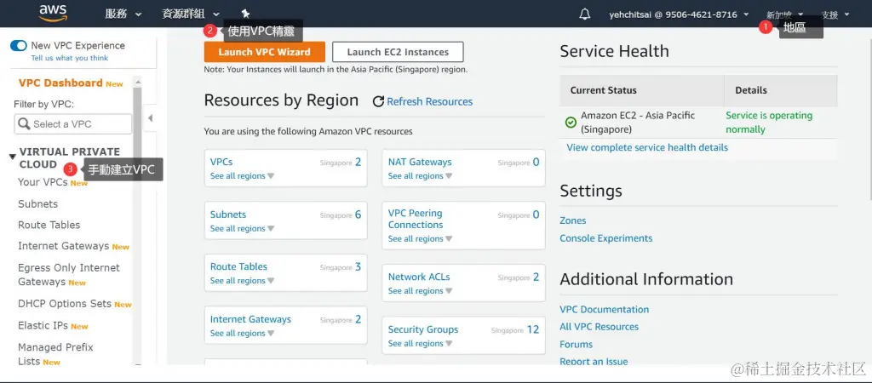Open the 服務 services menu
This screenshot has height=383, width=872.
click(121, 14)
